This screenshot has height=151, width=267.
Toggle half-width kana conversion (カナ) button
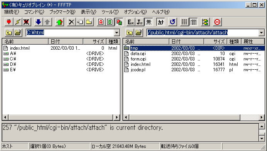click(161, 22)
